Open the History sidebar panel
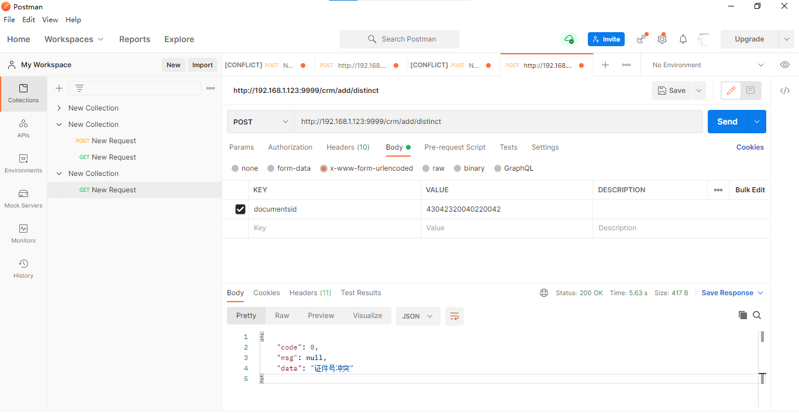 [23, 269]
